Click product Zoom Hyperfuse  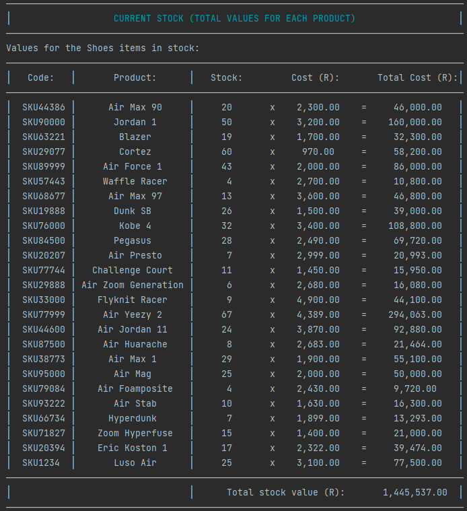(x=135, y=434)
